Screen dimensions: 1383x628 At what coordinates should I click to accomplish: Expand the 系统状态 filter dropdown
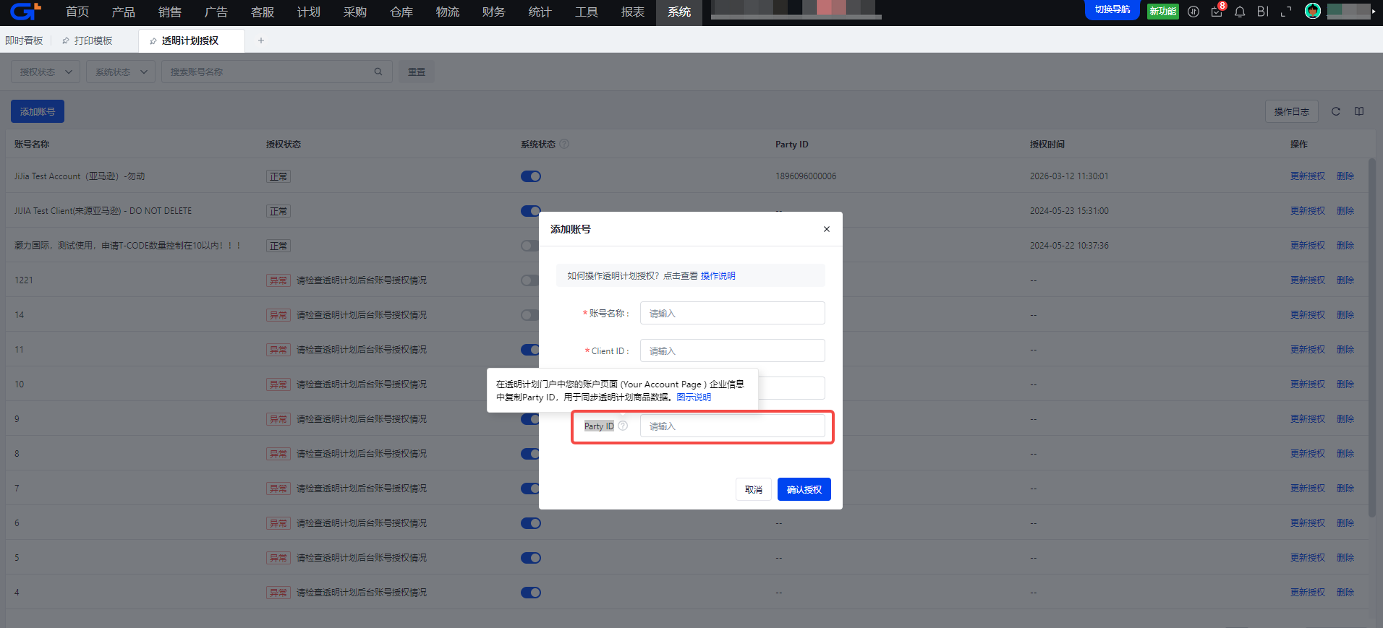coord(121,72)
